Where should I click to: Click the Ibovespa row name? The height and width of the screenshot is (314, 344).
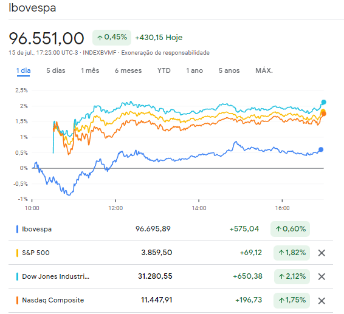click(36, 229)
